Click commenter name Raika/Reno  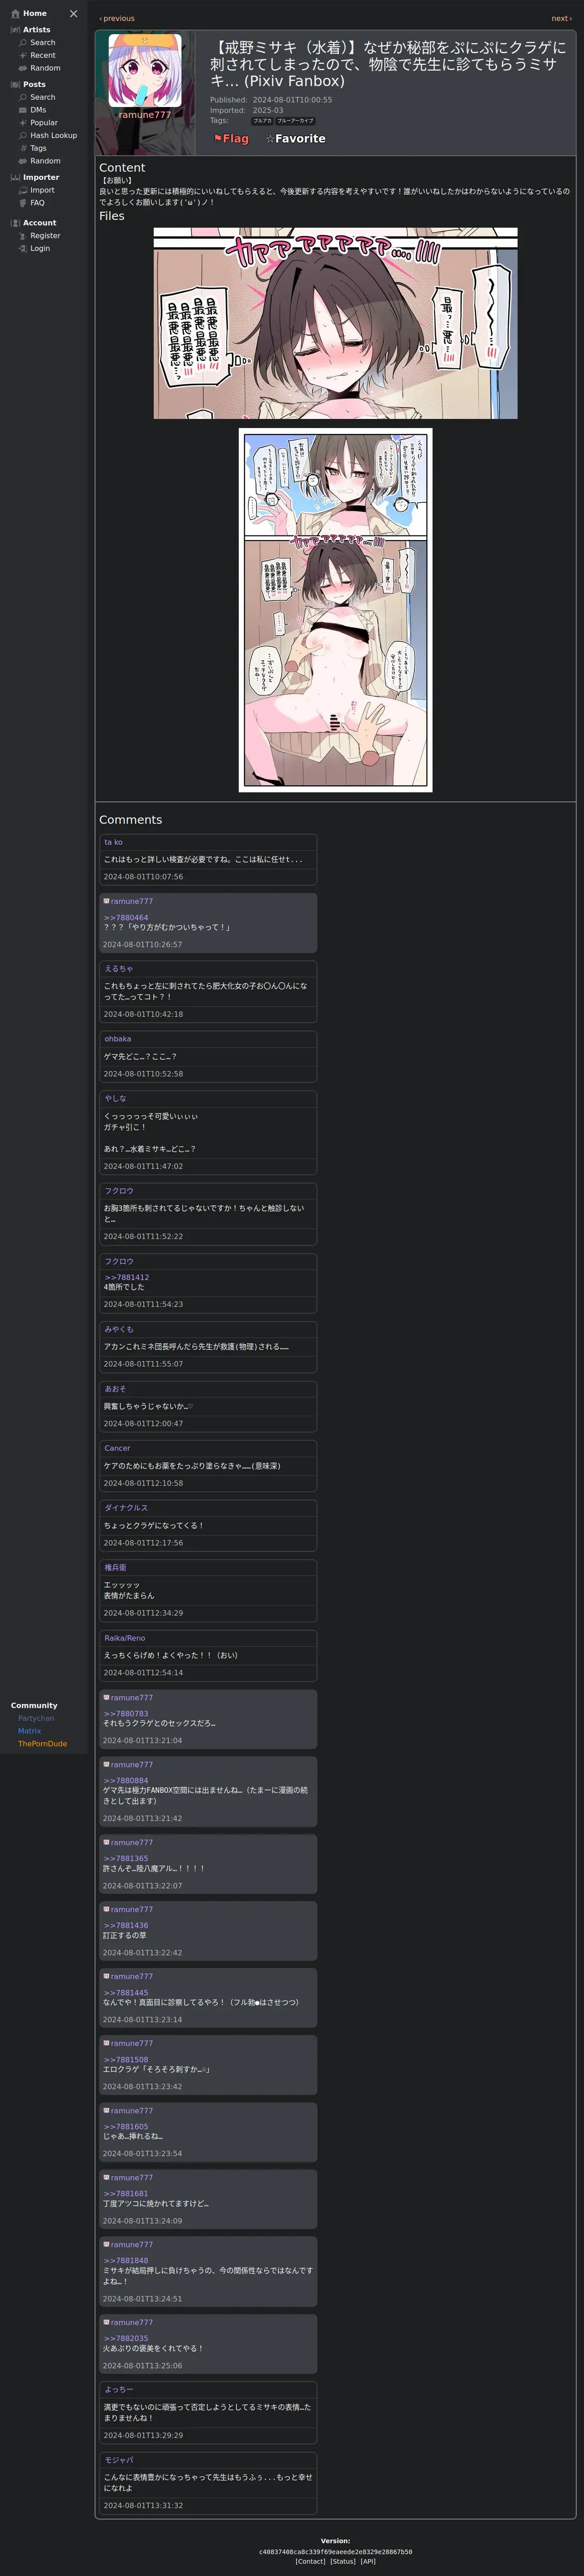click(125, 1638)
